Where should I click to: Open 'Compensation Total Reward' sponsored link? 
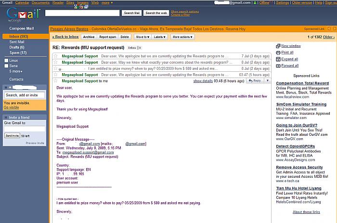(x=302, y=83)
